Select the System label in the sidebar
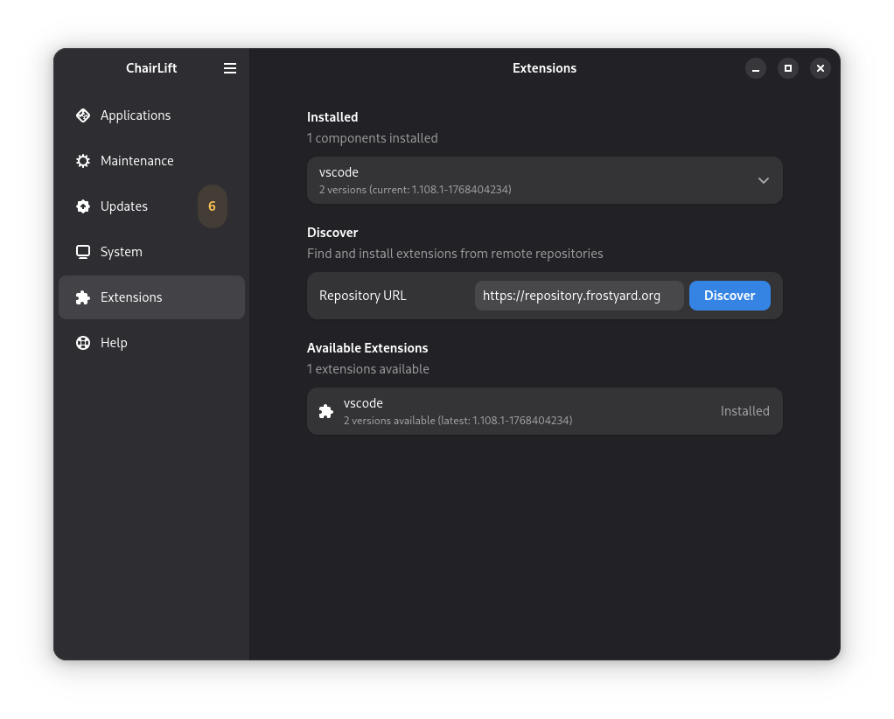The width and height of the screenshot is (894, 719). click(x=122, y=252)
